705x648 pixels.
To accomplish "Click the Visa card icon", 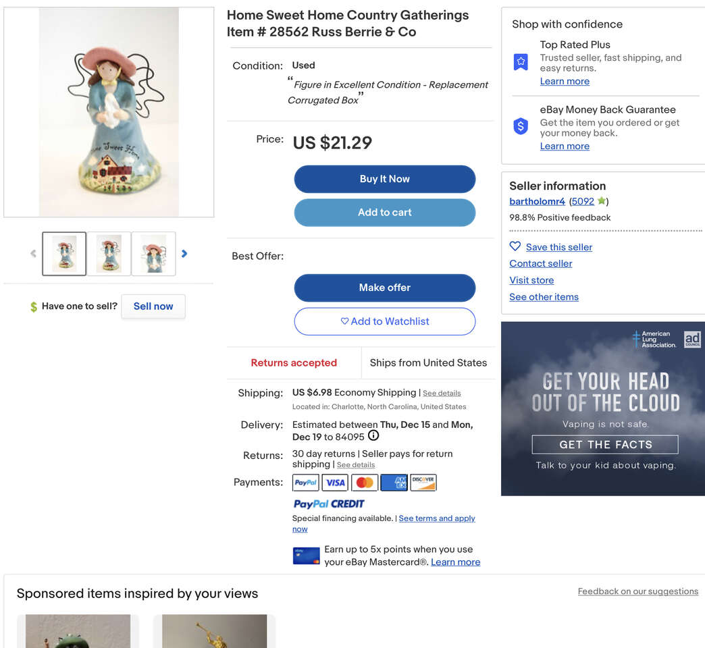I will 335,483.
